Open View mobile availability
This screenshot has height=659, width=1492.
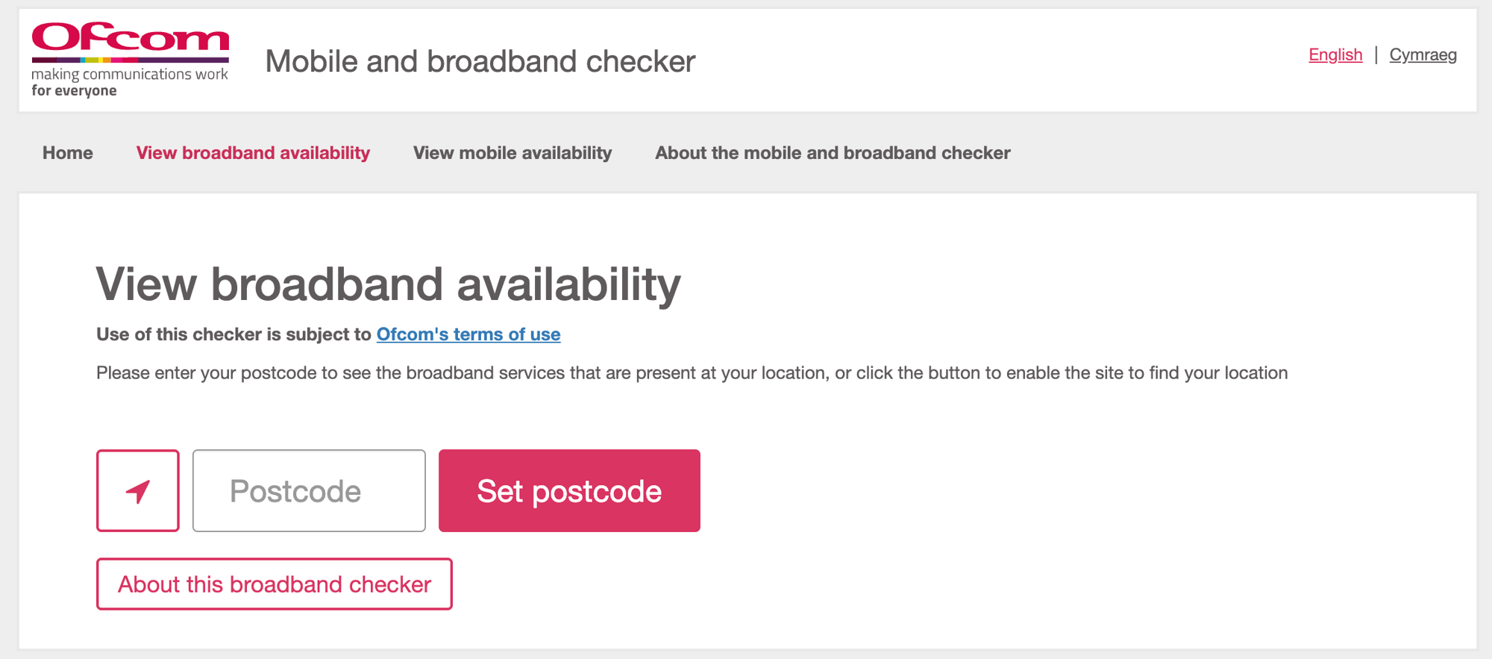pos(512,153)
